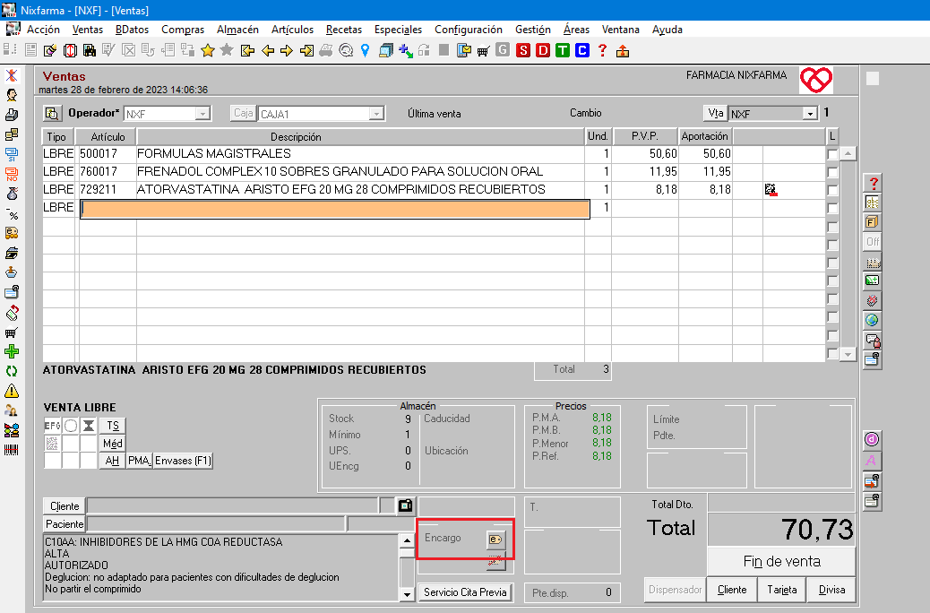Open the Operador dropdown

click(x=202, y=113)
